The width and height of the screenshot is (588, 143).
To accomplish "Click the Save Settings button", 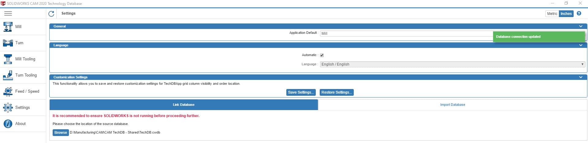I will (x=301, y=92).
